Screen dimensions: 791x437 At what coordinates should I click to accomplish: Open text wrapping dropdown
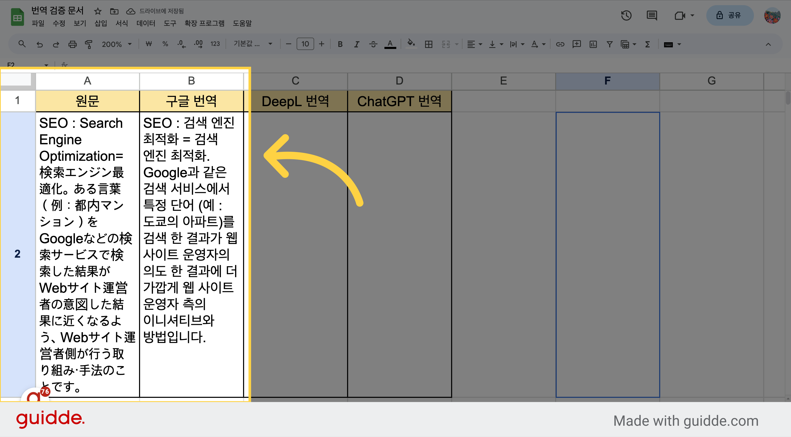coord(517,44)
